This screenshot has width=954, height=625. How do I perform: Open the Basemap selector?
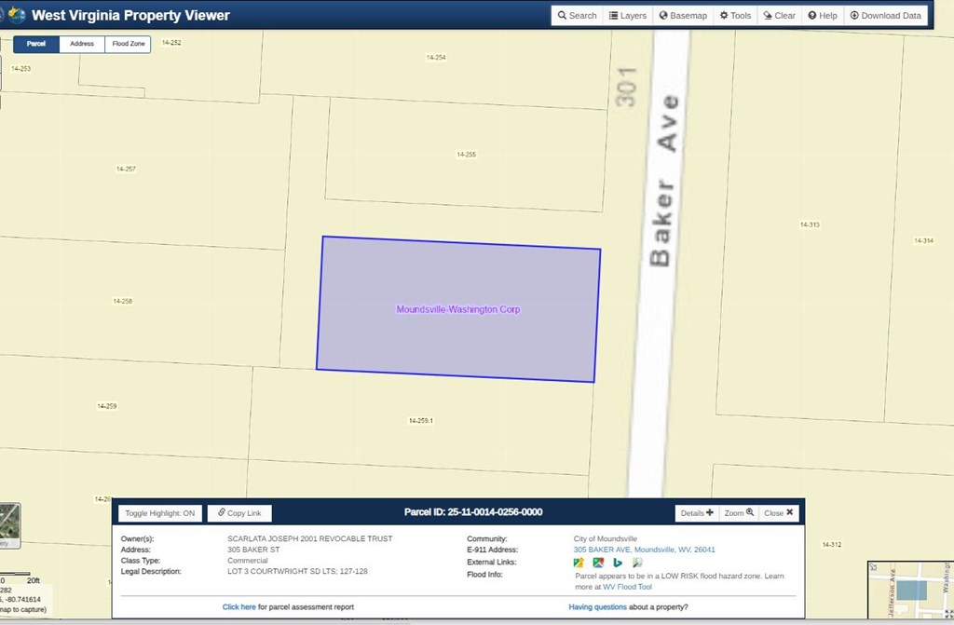point(683,16)
